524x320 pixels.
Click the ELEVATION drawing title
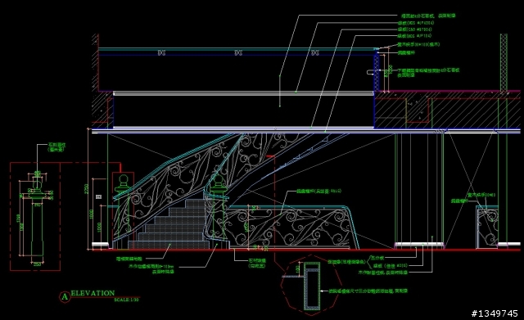pyautogui.click(x=93, y=293)
